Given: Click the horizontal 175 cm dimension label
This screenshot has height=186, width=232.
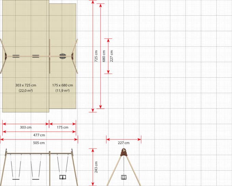Looking at the screenshot, I should click(62, 127).
